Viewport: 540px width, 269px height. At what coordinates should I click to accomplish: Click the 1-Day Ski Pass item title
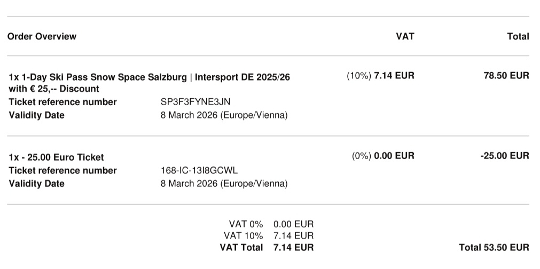click(150, 77)
